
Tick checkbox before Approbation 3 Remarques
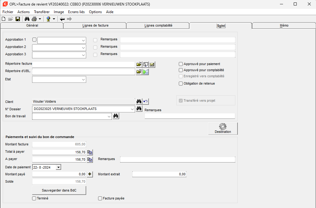pyautogui.click(x=95, y=55)
